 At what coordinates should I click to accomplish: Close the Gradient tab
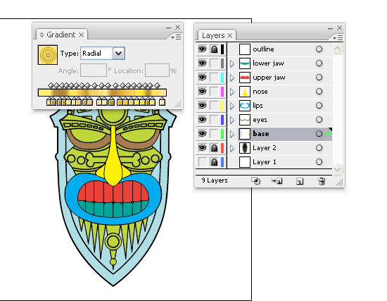pos(82,35)
